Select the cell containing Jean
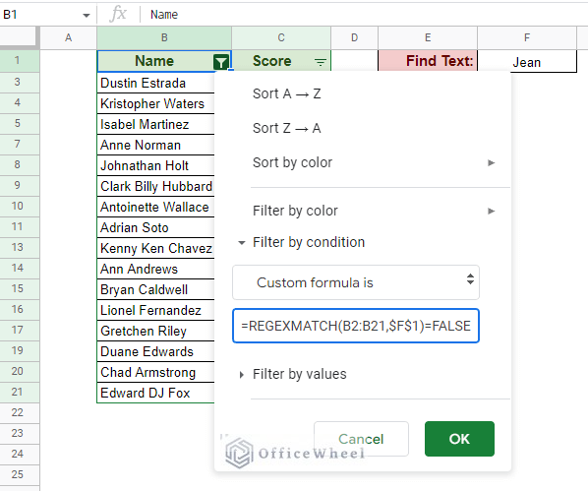Screen dimensions: 588x491 point(527,61)
